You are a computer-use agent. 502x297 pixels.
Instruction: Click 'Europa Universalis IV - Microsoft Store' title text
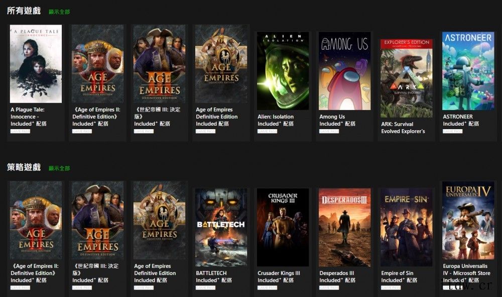[467, 269]
